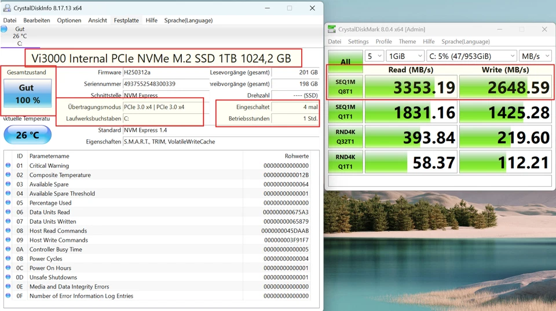The image size is (556, 311).
Task: Click the status orb beside Power On Hours
Action: (x=8, y=268)
